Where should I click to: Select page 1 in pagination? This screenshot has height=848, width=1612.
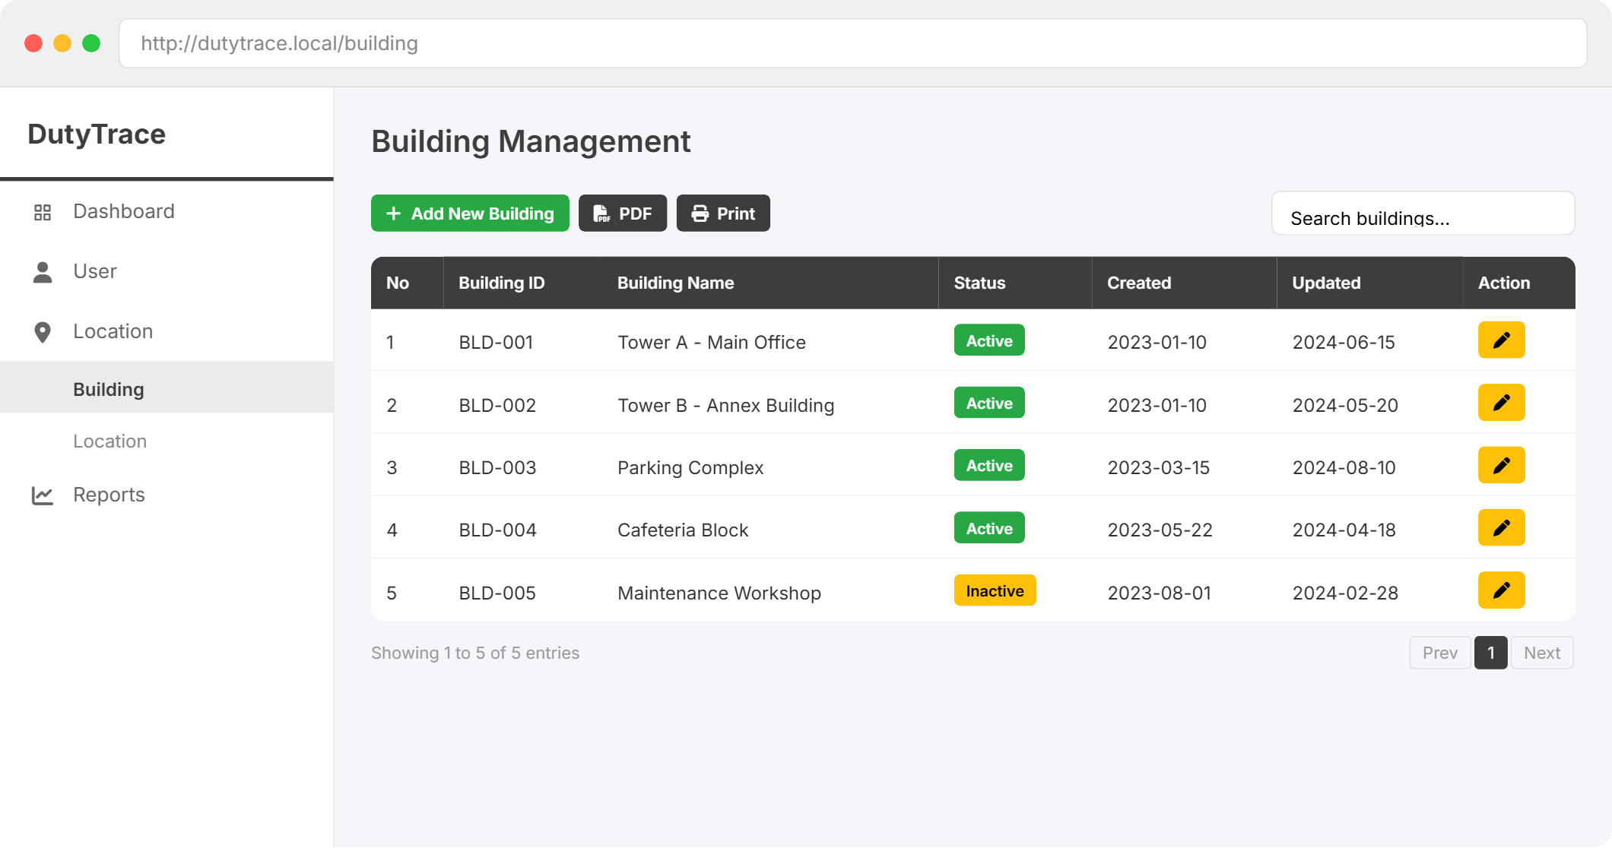[1490, 653]
